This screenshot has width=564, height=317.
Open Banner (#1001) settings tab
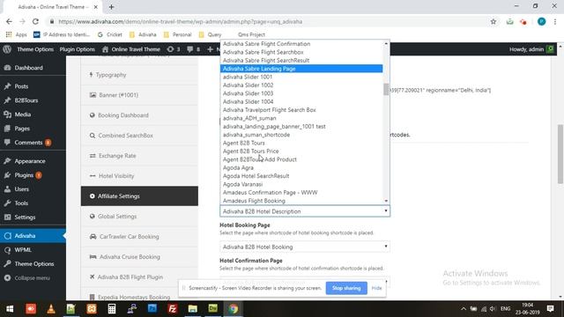coord(139,95)
